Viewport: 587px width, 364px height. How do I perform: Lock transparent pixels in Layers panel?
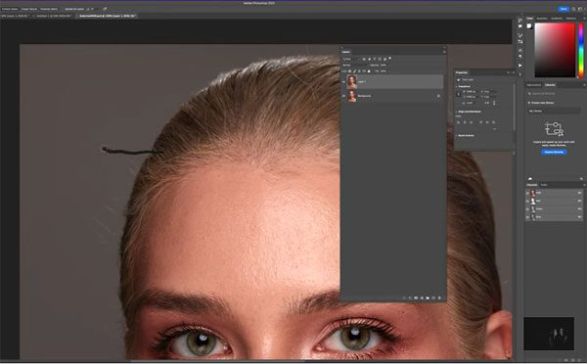(x=349, y=71)
